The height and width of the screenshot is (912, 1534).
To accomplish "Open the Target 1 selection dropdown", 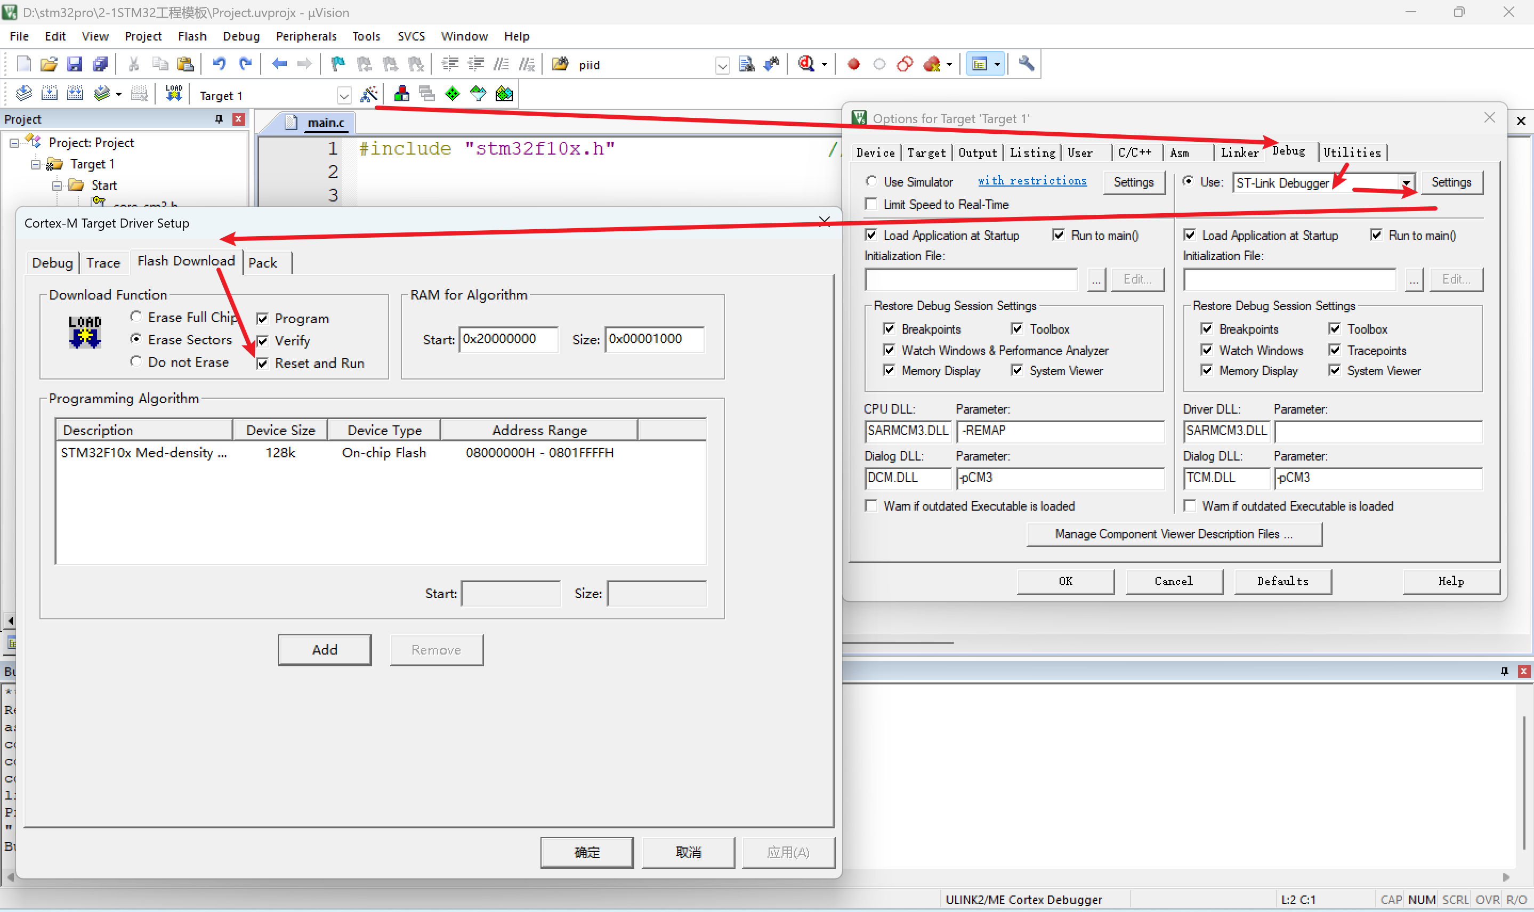I will [x=344, y=95].
